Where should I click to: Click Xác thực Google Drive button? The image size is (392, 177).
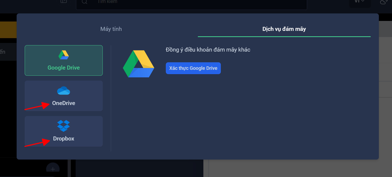193,68
